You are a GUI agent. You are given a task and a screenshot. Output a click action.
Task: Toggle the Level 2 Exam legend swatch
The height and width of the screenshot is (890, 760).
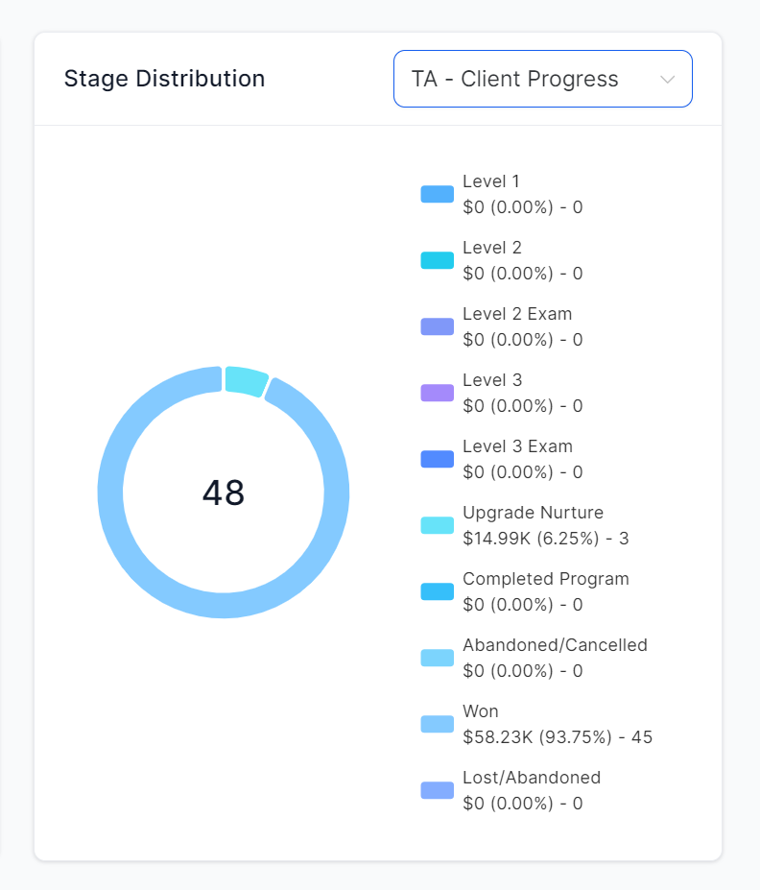click(437, 326)
